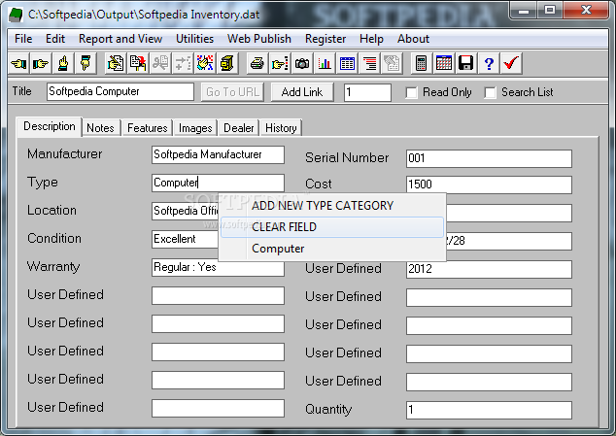Image resolution: width=616 pixels, height=436 pixels.
Task: Click the floppy disk save icon
Action: point(466,63)
